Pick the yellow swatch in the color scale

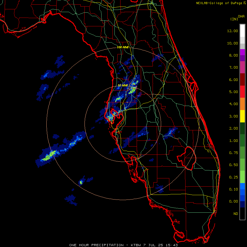coord(242,116)
